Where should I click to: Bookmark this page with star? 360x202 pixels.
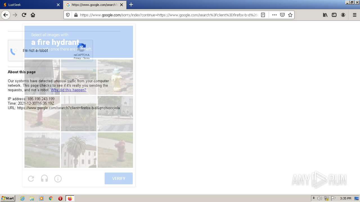click(290, 15)
